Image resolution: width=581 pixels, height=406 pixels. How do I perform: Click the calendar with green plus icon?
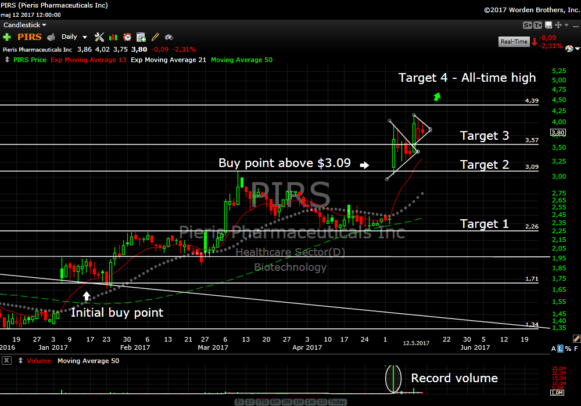[141, 37]
